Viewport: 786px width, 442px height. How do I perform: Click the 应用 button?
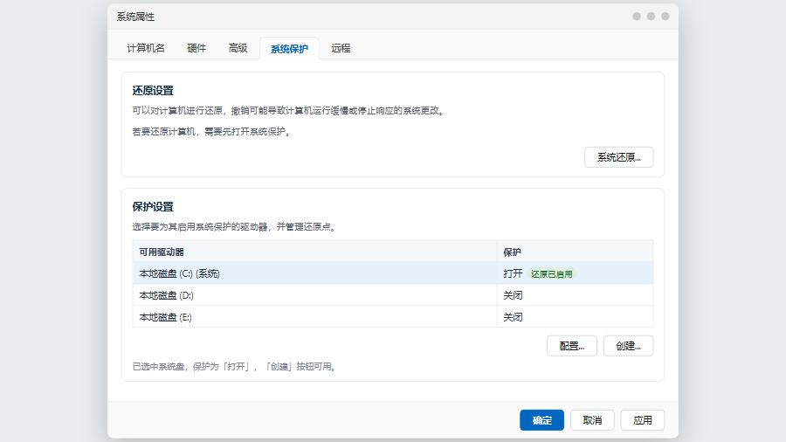click(643, 420)
